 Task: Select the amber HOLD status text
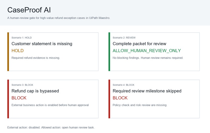[x=17, y=51]
